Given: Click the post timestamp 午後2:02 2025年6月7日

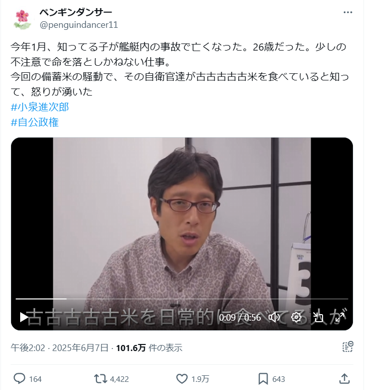Looking at the screenshot, I should 60,348.
